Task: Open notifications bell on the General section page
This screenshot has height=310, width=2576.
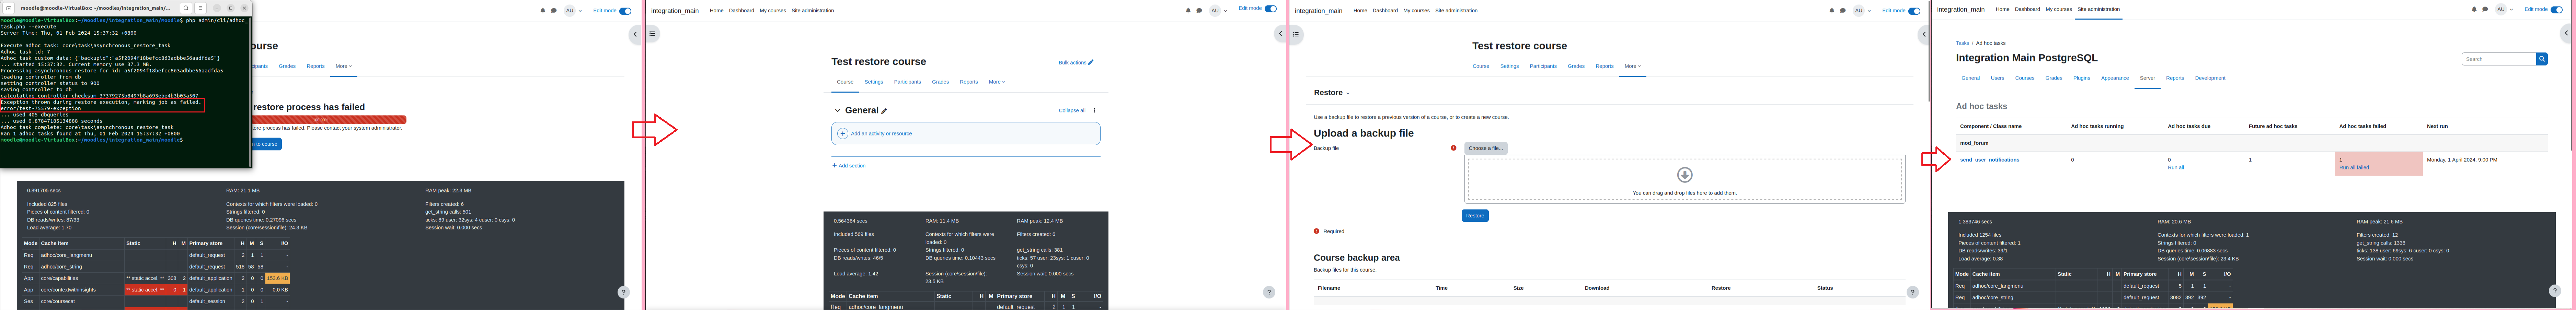Action: 1188,11
